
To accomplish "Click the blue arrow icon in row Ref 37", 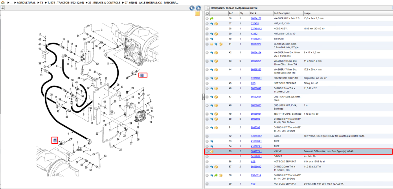I will coord(212,23).
